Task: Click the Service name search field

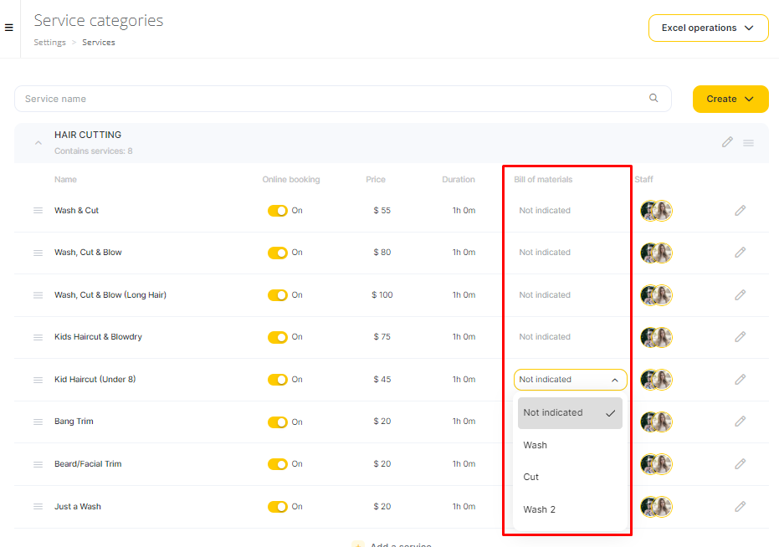Action: 335,99
